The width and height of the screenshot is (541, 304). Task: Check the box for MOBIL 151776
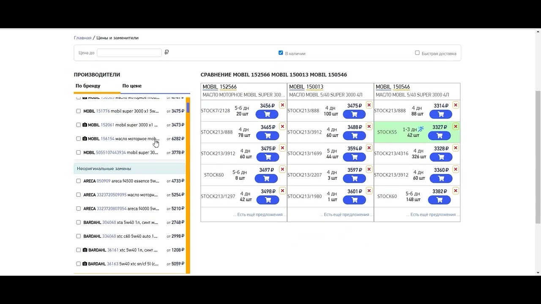(78, 111)
